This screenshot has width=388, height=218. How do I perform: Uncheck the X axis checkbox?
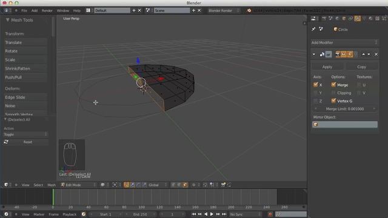315,85
